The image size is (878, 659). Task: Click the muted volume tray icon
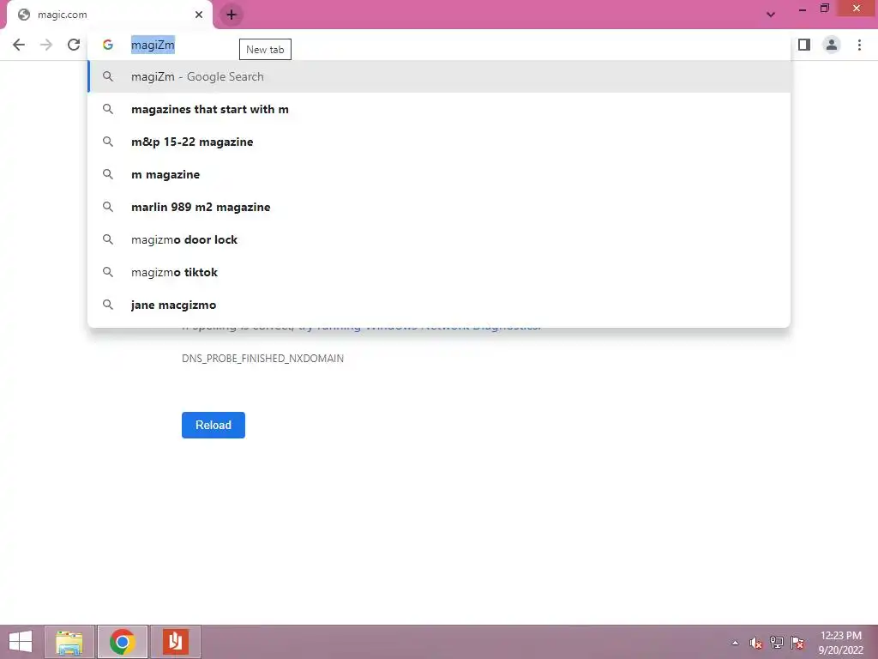[x=756, y=643]
